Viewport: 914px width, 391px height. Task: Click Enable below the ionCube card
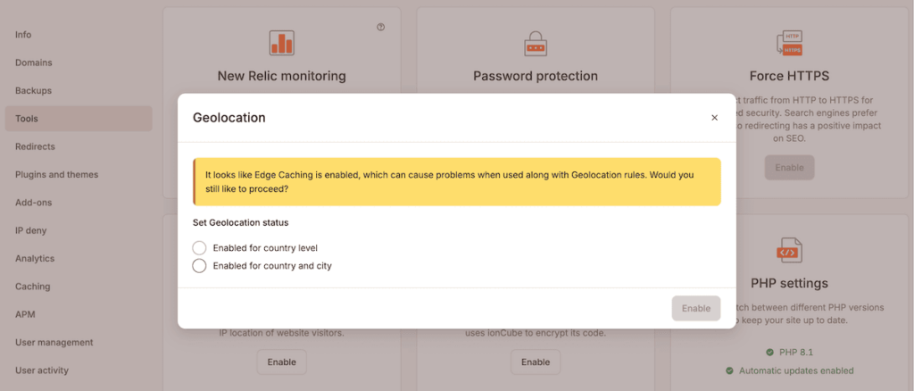536,362
